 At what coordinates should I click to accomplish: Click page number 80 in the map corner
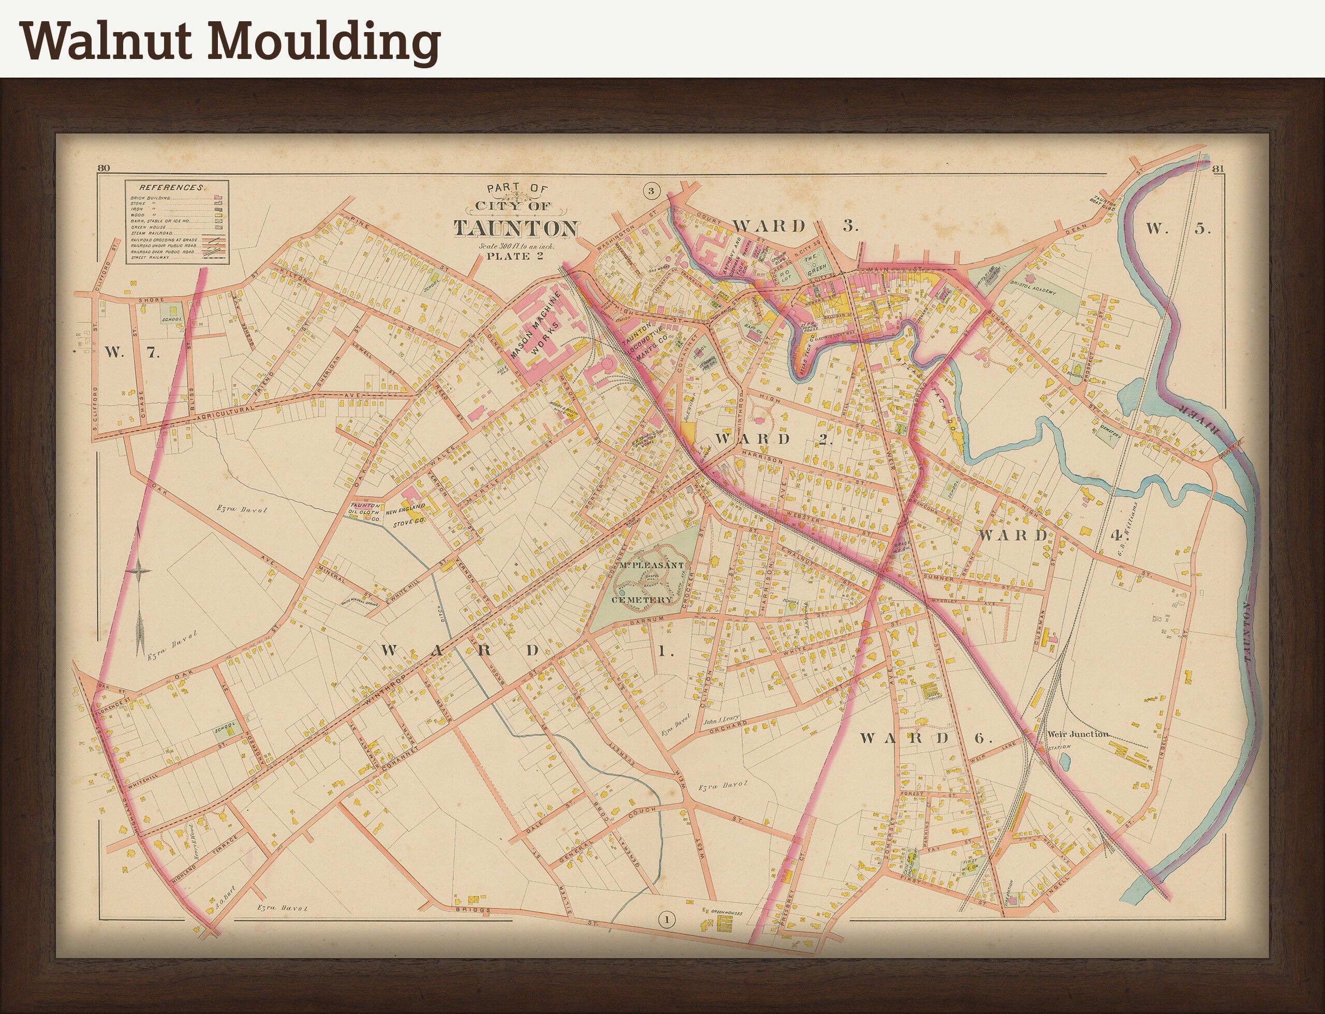point(104,169)
